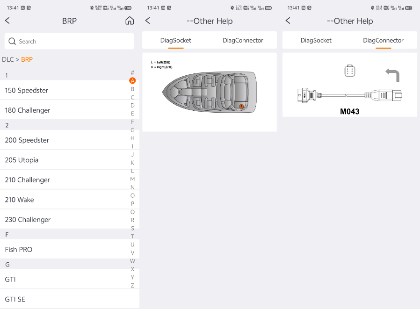Screen dimensions: 420x309
Task: Jump to letter C in index
Action: click(x=132, y=97)
